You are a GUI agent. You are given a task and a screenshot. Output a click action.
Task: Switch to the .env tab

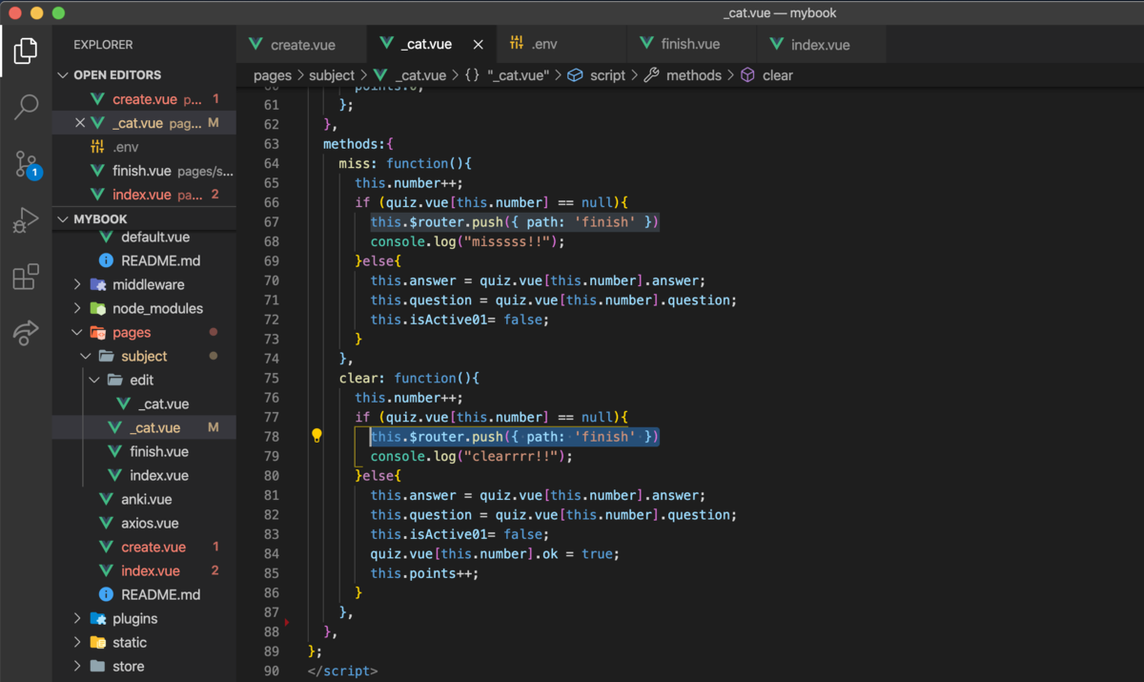click(x=562, y=45)
